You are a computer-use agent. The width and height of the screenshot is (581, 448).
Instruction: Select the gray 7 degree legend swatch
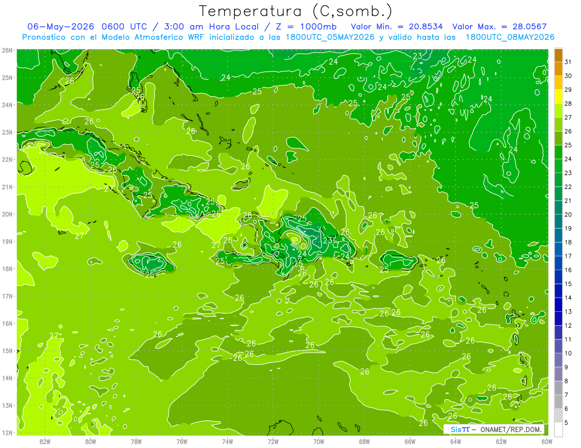[x=558, y=388]
